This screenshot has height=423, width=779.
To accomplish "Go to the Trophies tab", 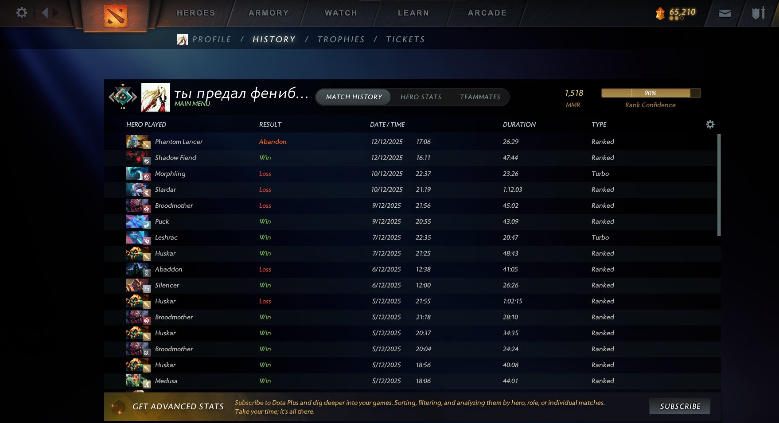I will click(341, 39).
